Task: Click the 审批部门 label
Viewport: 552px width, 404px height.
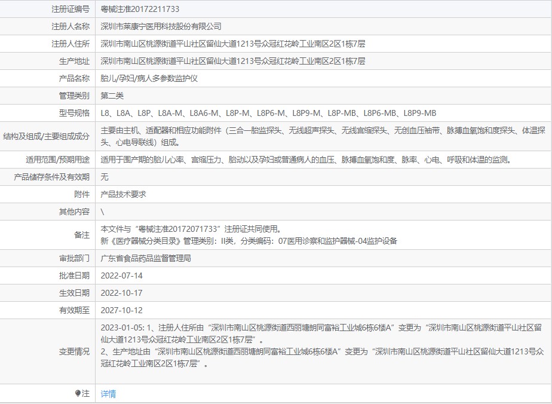Action: (74, 258)
